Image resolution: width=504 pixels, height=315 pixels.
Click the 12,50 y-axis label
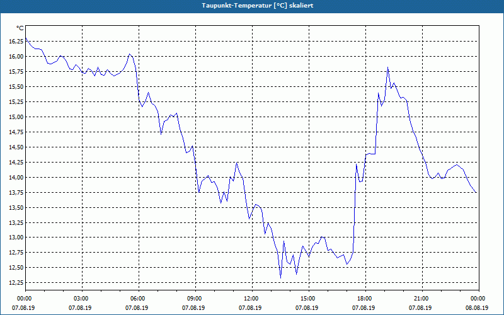[16, 268]
